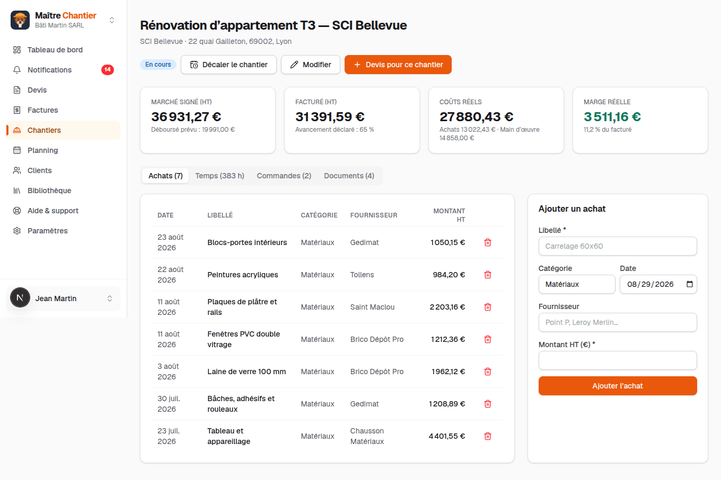Image resolution: width=721 pixels, height=480 pixels.
Task: Delete the Fenêtres PVC double vitrage purchase
Action: (x=488, y=339)
